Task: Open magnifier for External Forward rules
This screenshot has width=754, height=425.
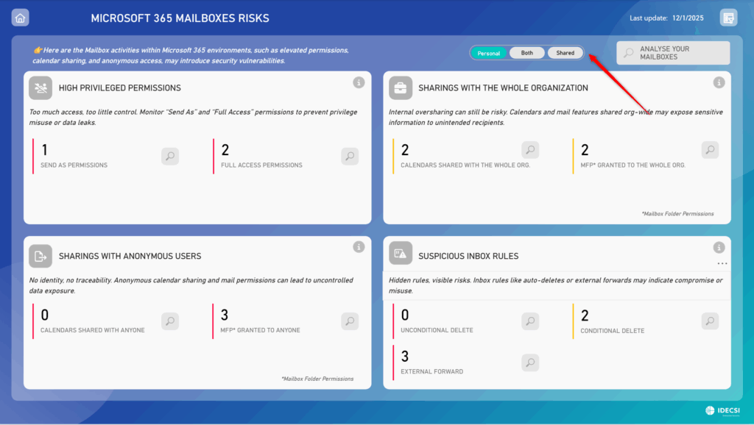Action: point(530,362)
